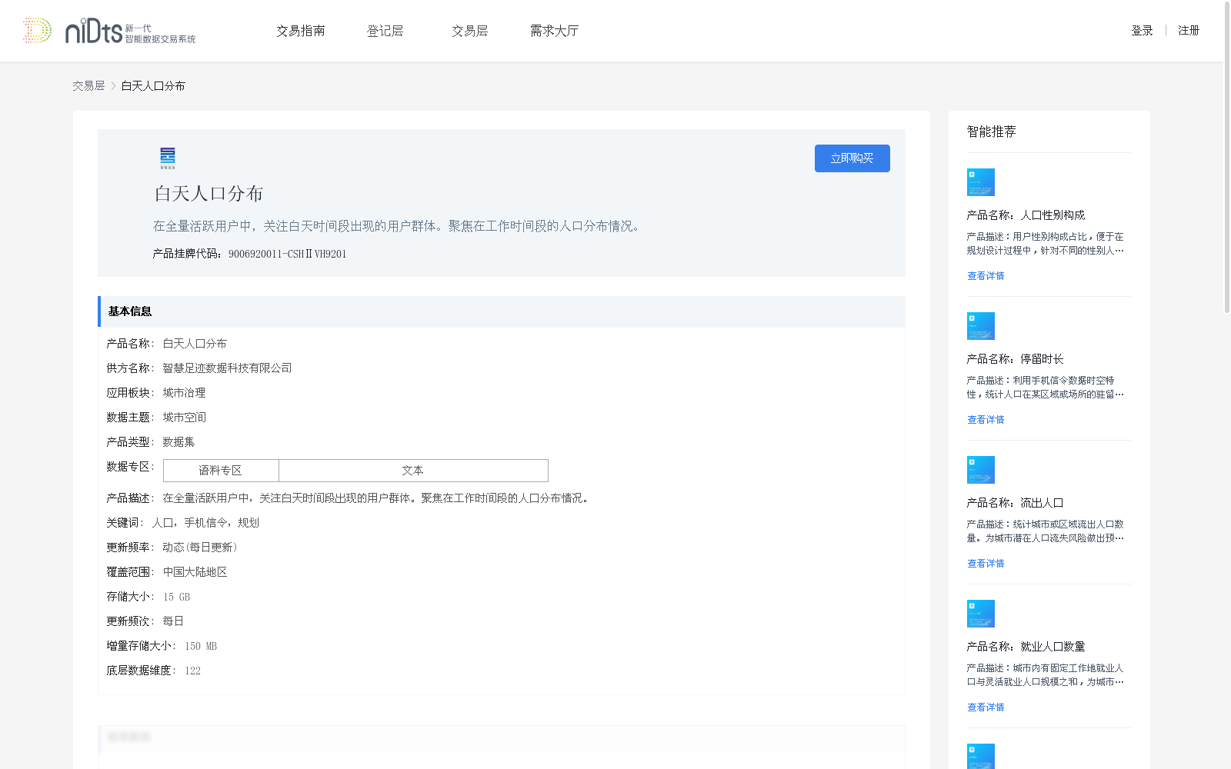Image resolution: width=1231 pixels, height=769 pixels.
Task: Click the page vertical scrollbar
Action: tap(1227, 158)
